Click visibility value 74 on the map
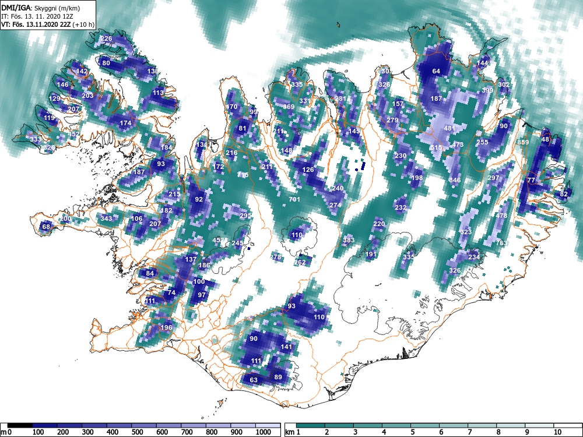This screenshot has height=437, width=583. click(x=171, y=292)
